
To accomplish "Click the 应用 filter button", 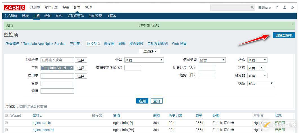I will 142,101.
